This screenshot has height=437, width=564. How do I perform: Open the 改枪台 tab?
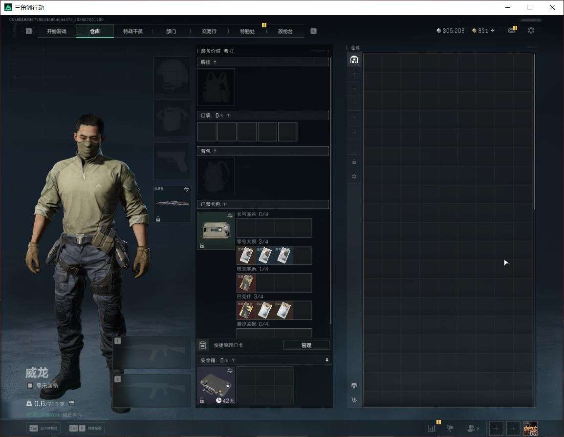(285, 31)
